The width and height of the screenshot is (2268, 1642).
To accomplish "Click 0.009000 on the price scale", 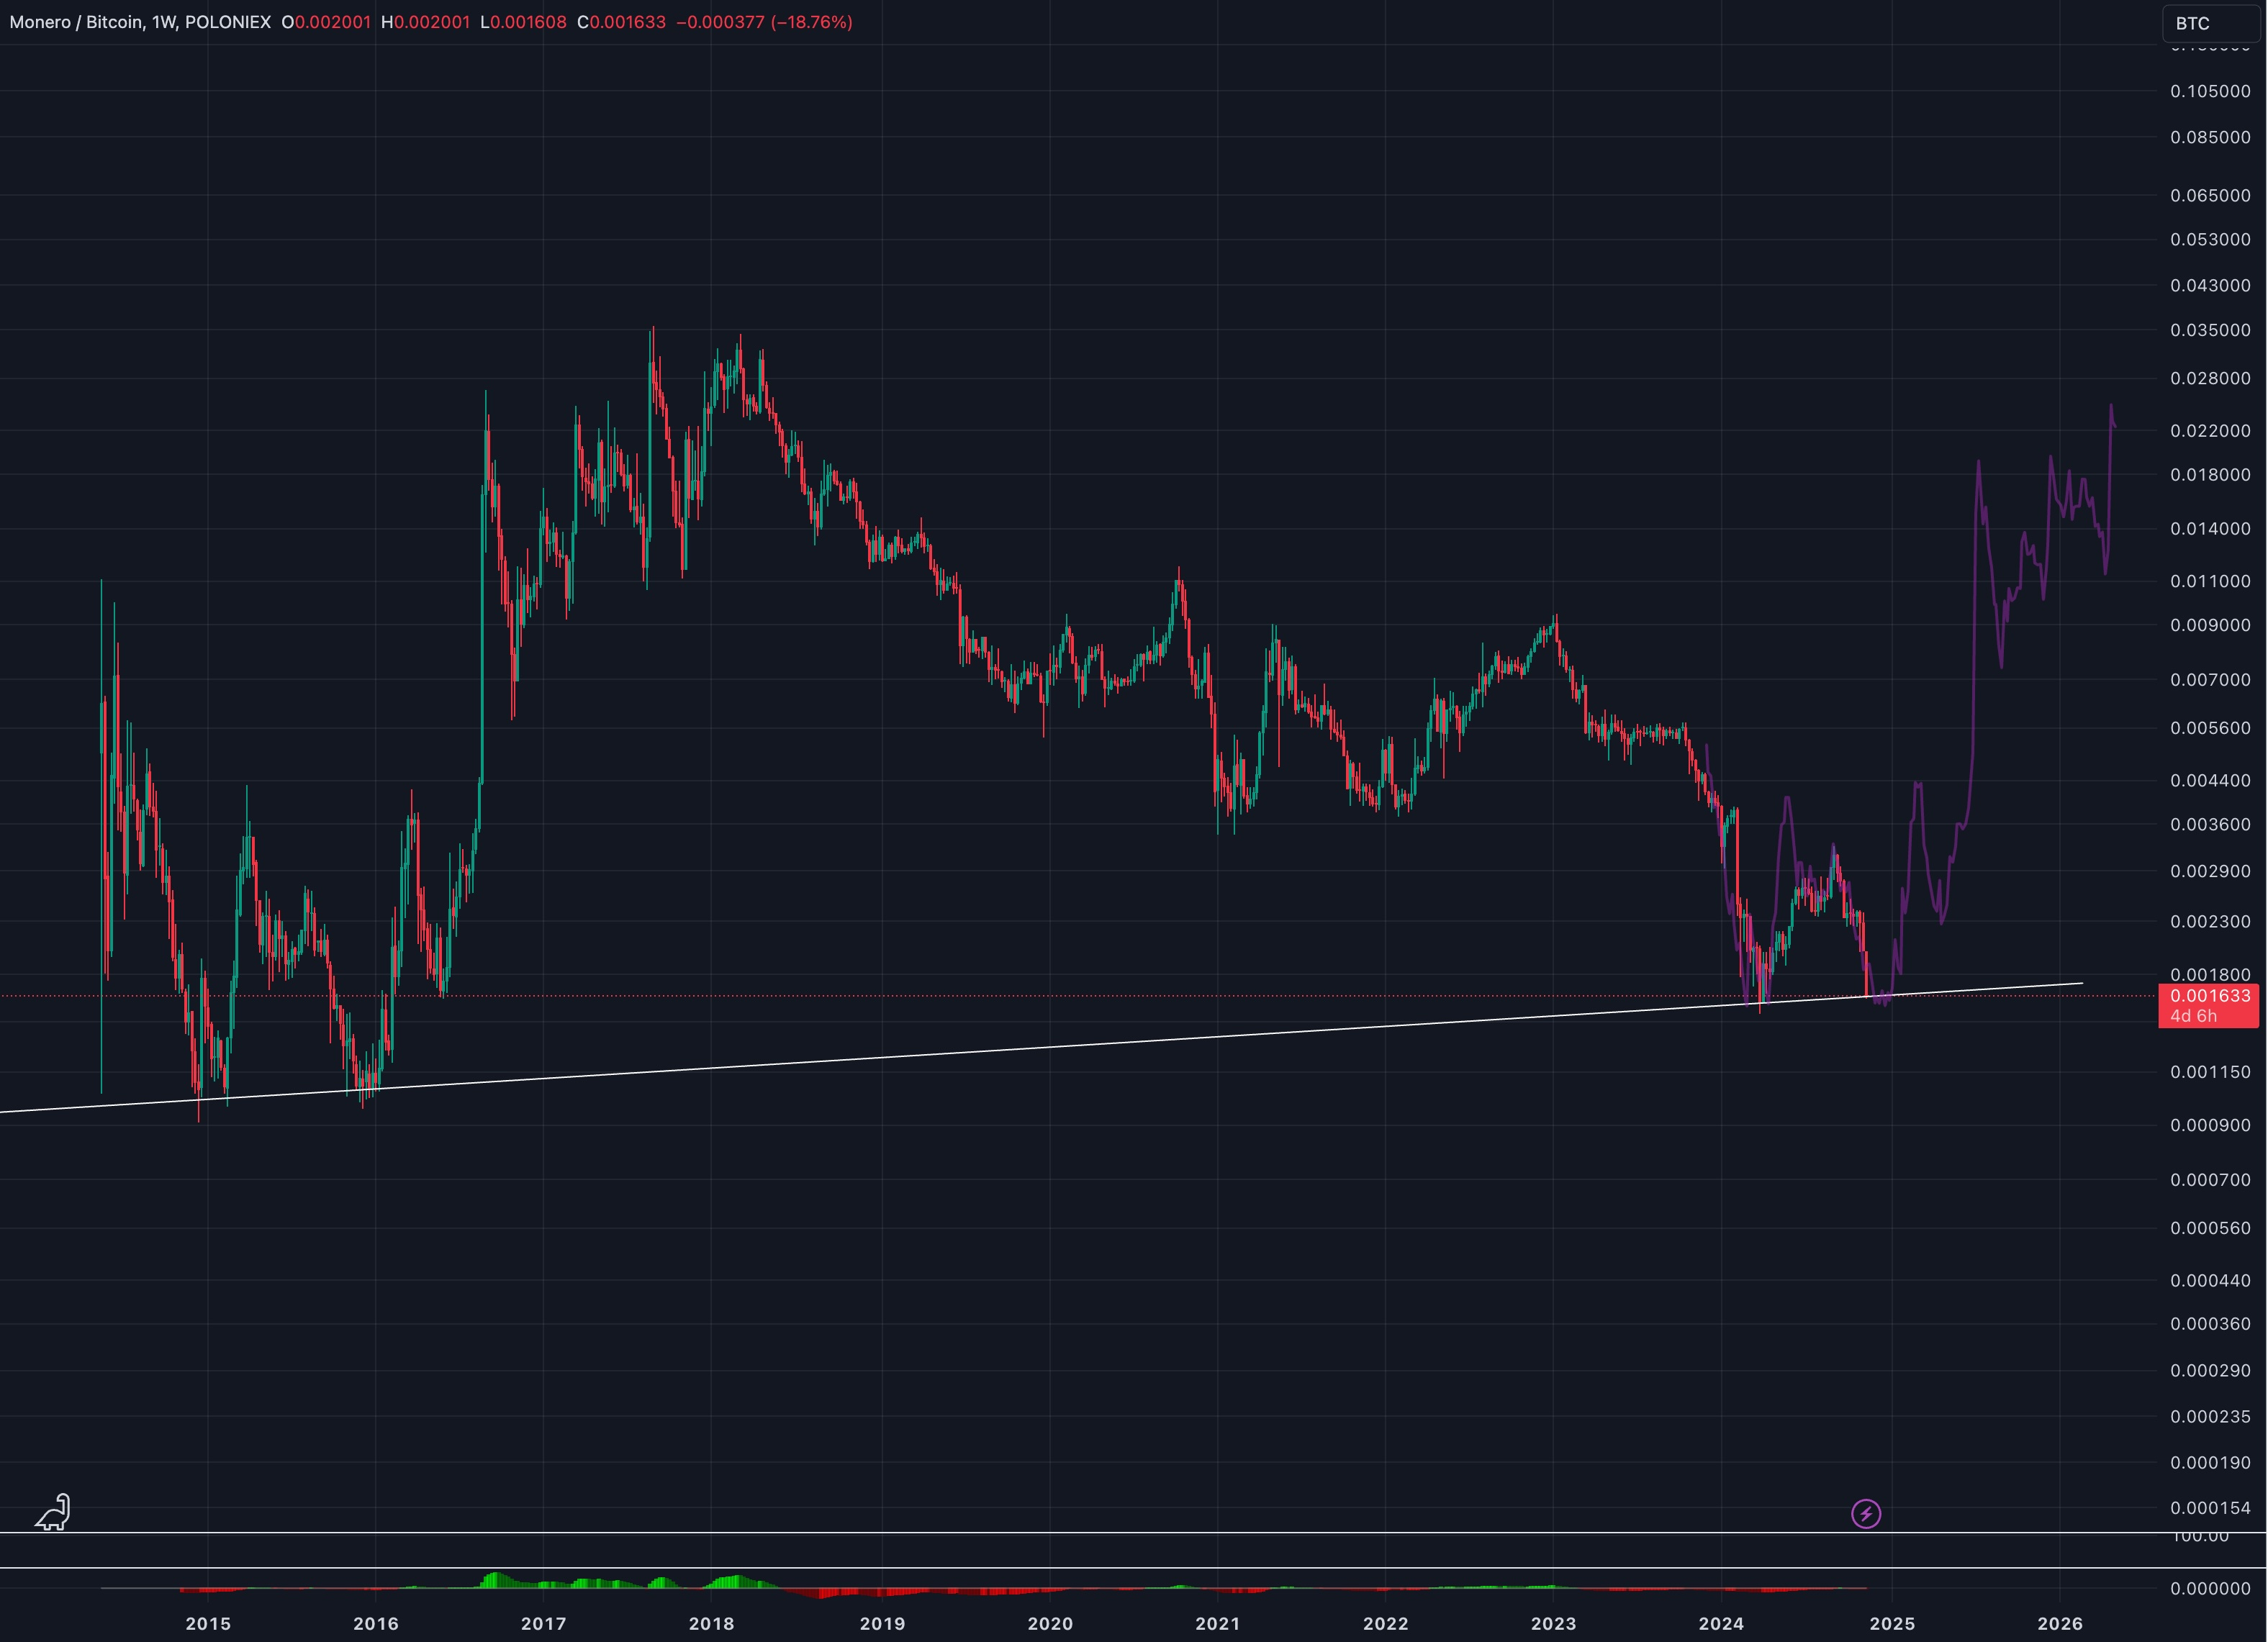I will pyautogui.click(x=2210, y=625).
